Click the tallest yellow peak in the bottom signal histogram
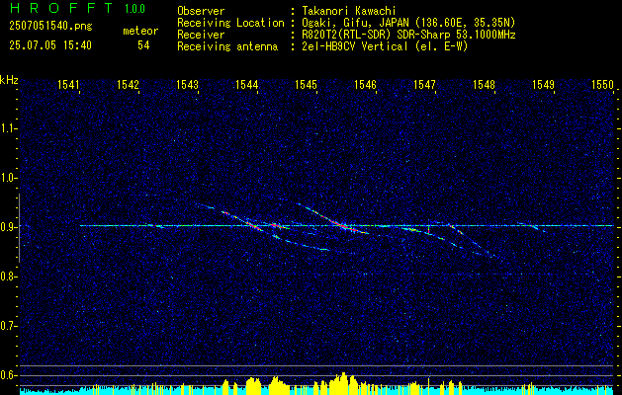This screenshot has height=395, width=622. tap(343, 381)
